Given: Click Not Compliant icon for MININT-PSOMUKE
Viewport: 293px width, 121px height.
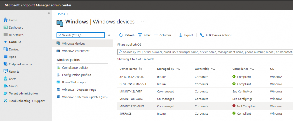Looking at the screenshot, I should coord(234,106).
